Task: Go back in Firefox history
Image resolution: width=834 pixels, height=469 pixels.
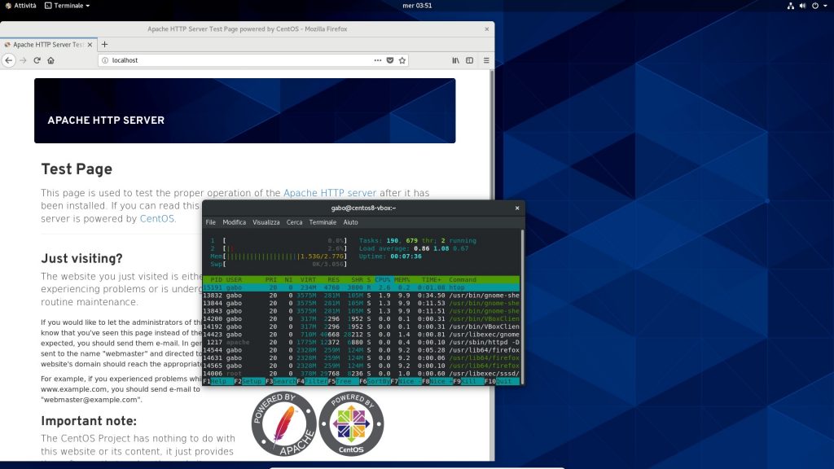Action: 8,60
